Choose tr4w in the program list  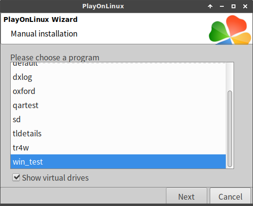[x=118, y=148]
